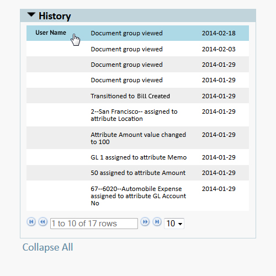Viewport: 276px width, 276px height.
Task: Go to next page of history rows
Action: click(145, 222)
